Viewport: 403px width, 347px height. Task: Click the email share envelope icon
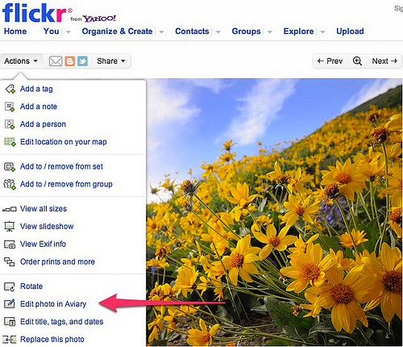[x=56, y=61]
